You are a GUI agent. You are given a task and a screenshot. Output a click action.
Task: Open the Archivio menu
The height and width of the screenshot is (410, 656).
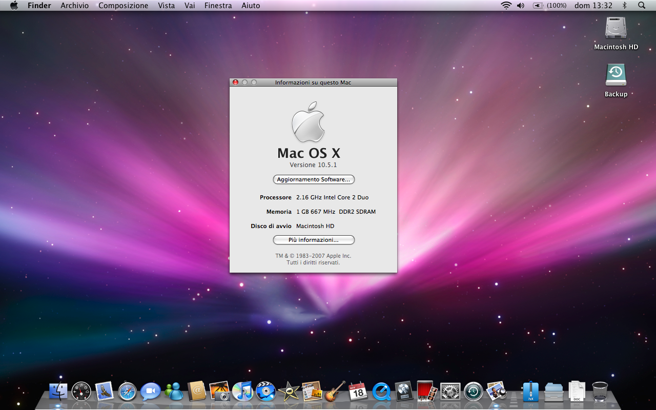74,6
